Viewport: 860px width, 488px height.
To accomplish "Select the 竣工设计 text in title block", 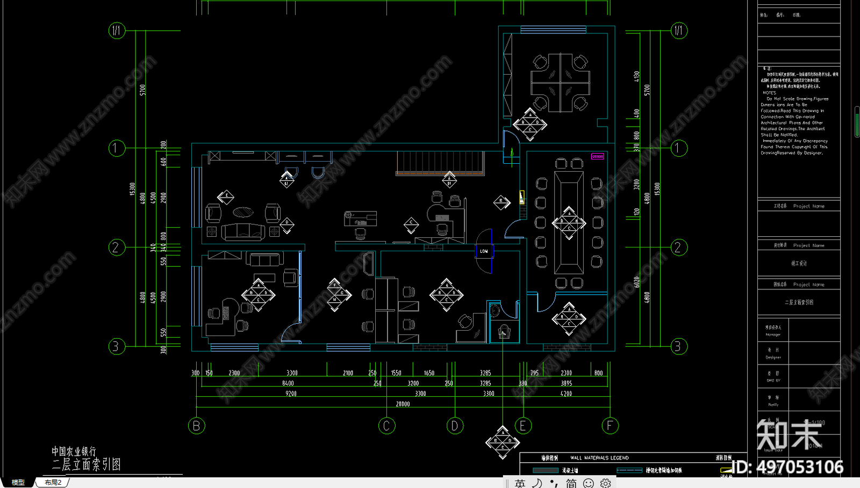I will pos(799,264).
